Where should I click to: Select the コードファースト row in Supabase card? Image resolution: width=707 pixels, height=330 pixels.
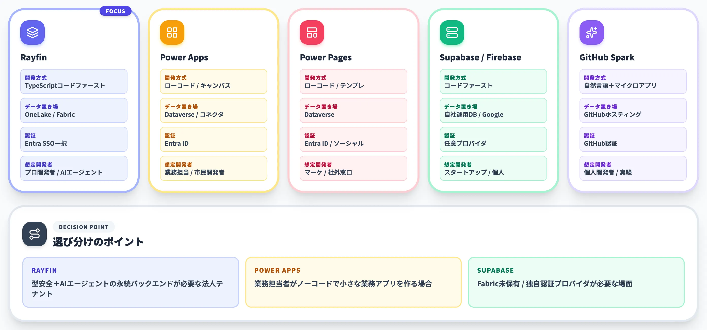coord(493,81)
